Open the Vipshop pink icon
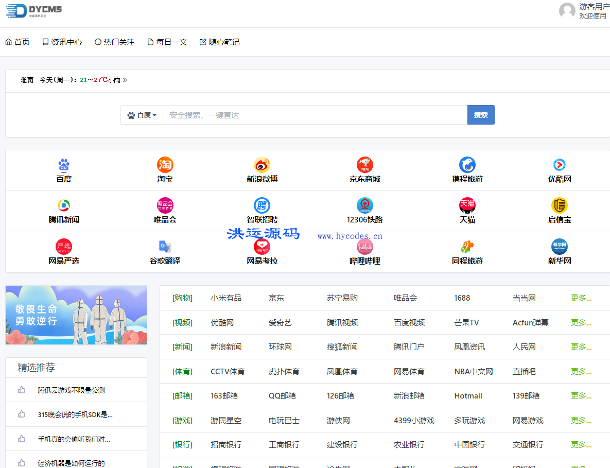Image resolution: width=610 pixels, height=468 pixels. click(x=165, y=205)
